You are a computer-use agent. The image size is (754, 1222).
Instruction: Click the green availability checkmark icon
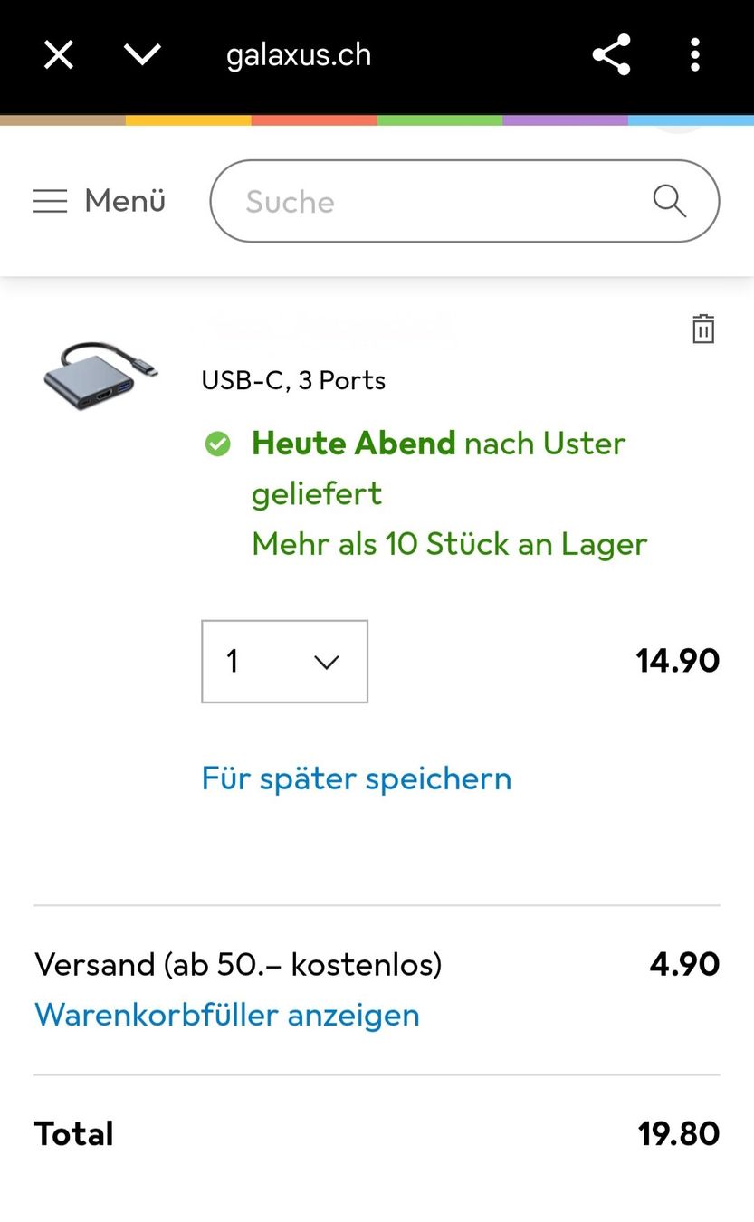point(218,444)
